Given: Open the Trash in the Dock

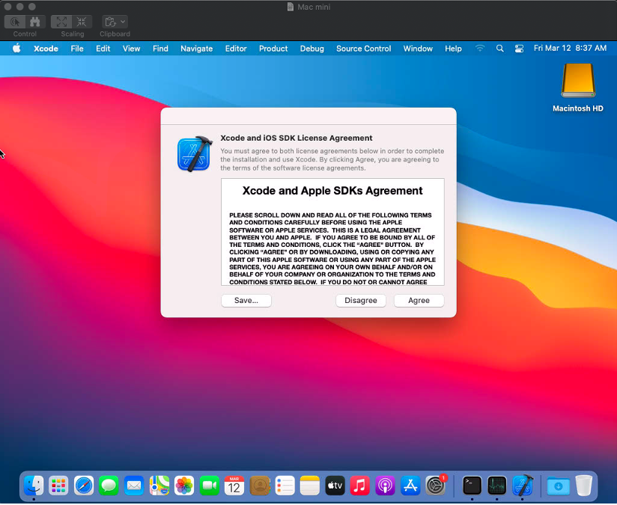Looking at the screenshot, I should point(583,486).
